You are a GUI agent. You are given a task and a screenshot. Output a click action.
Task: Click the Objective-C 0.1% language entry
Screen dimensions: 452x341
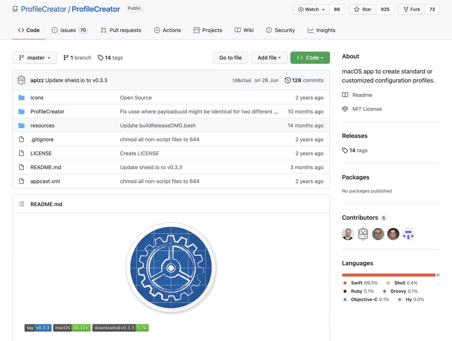click(x=366, y=300)
